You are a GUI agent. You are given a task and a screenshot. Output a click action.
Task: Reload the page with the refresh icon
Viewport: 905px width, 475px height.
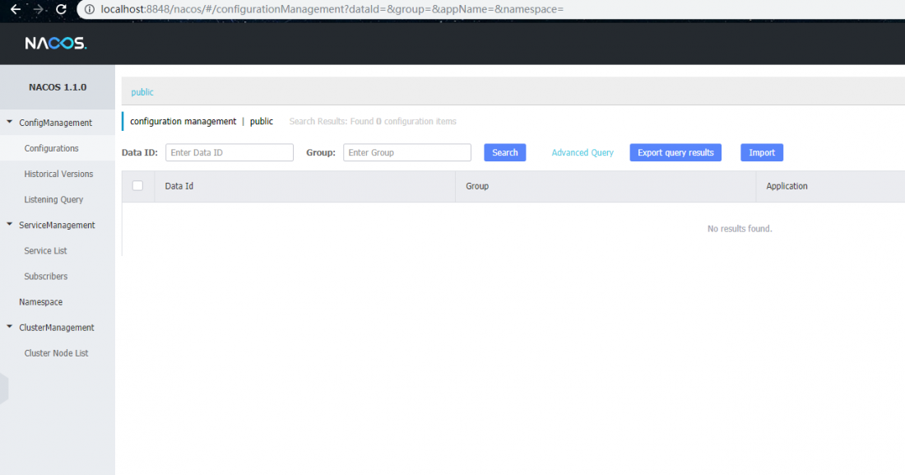click(x=61, y=9)
